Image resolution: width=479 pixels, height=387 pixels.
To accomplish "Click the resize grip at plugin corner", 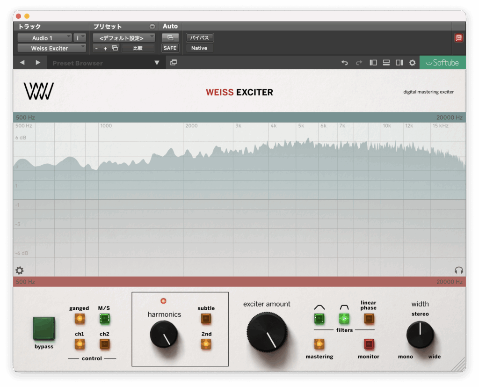I will (459, 365).
